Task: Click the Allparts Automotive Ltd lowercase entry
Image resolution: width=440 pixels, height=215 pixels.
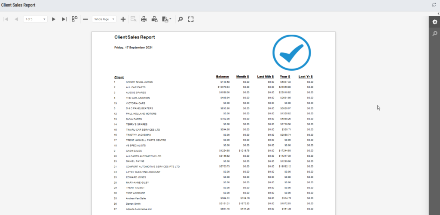Action: click(x=139, y=209)
